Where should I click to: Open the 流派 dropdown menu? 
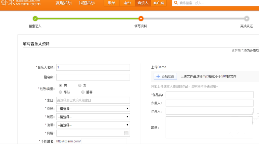click(93, 125)
